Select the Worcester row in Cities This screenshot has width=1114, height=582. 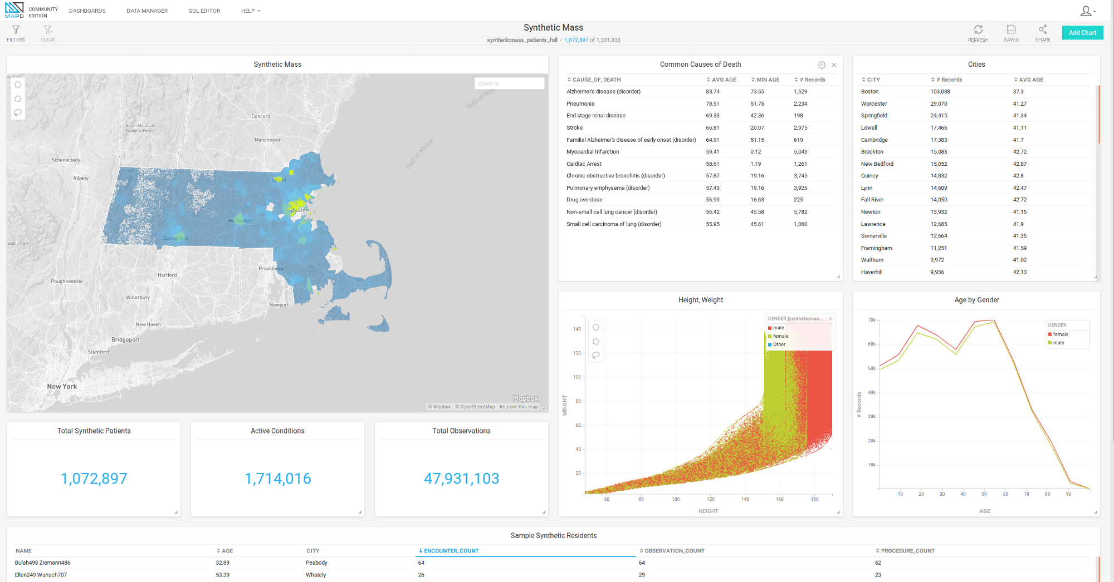point(976,103)
